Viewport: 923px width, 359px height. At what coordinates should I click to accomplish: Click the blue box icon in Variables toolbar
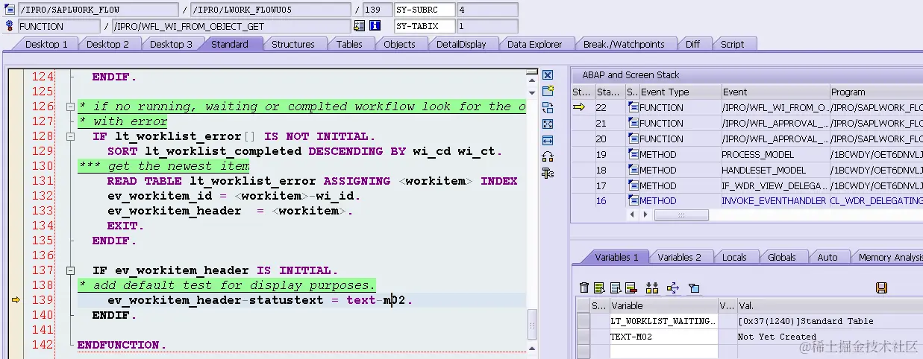point(693,287)
